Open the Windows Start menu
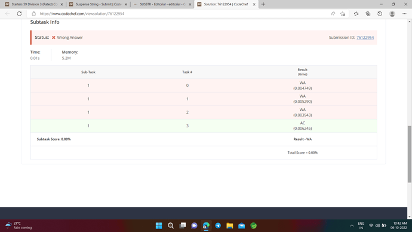The height and width of the screenshot is (232, 412). tap(159, 225)
